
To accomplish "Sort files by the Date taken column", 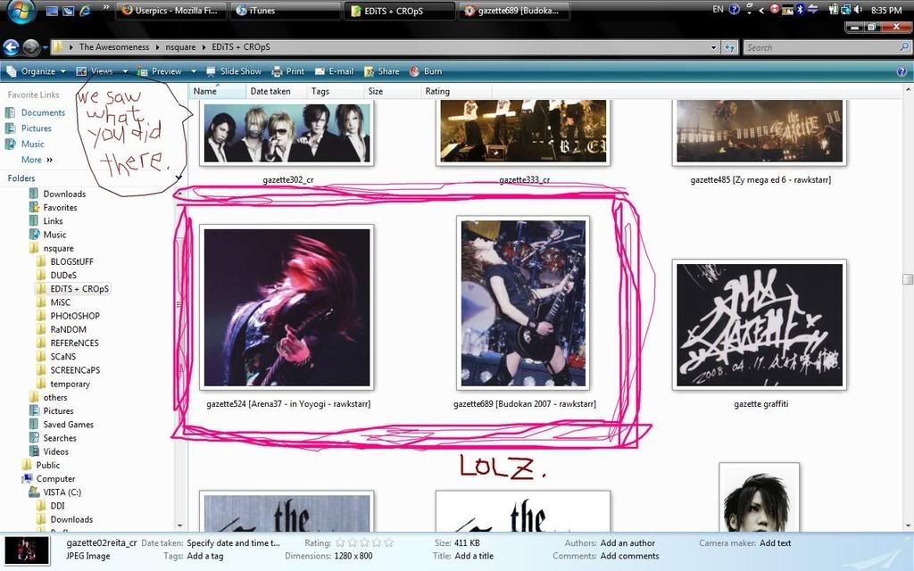I will (270, 91).
